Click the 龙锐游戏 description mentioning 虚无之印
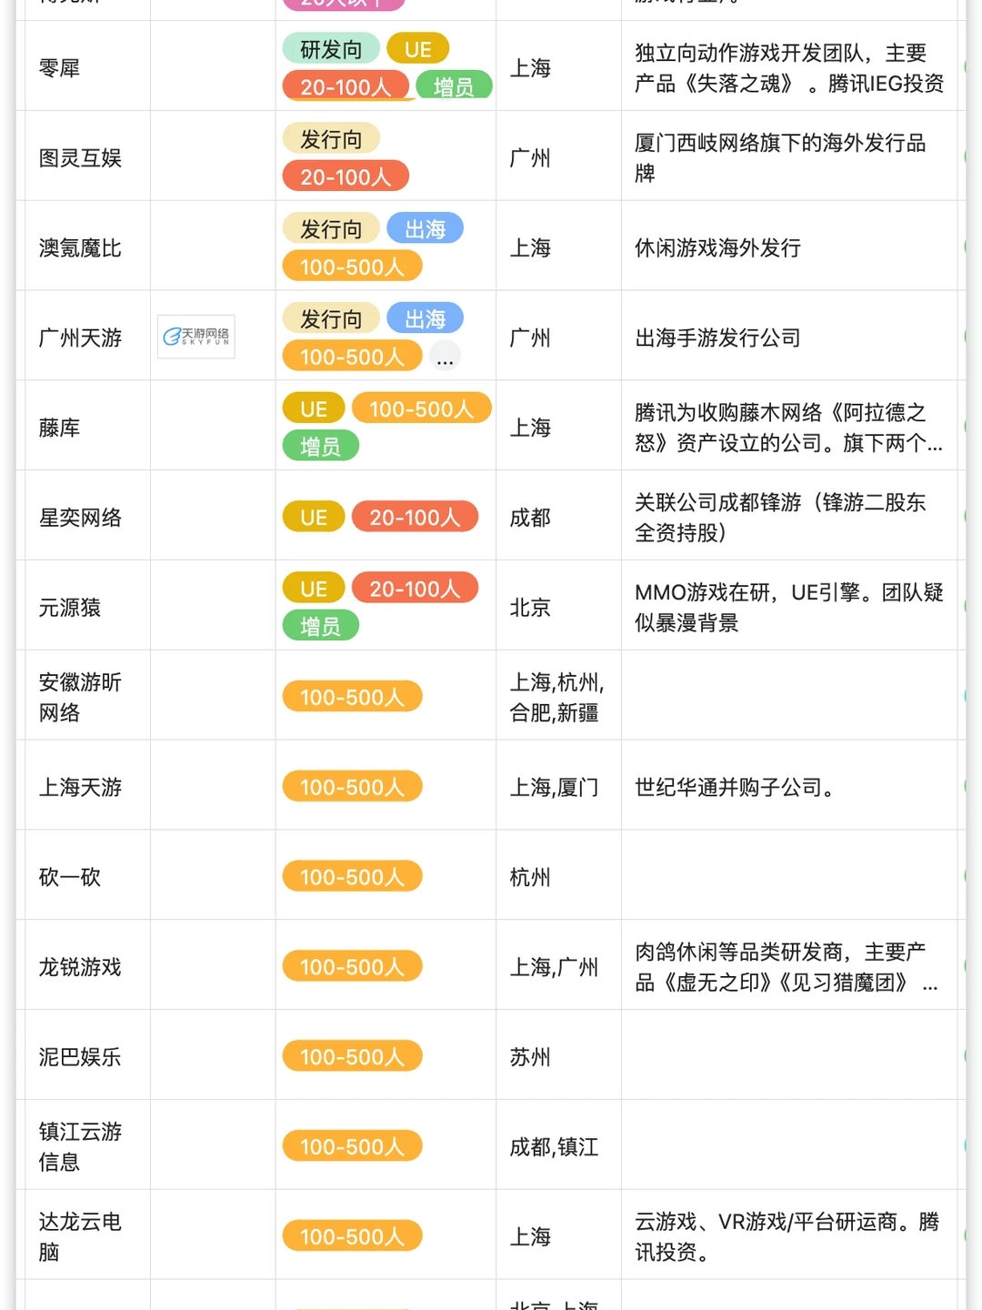 click(x=787, y=967)
